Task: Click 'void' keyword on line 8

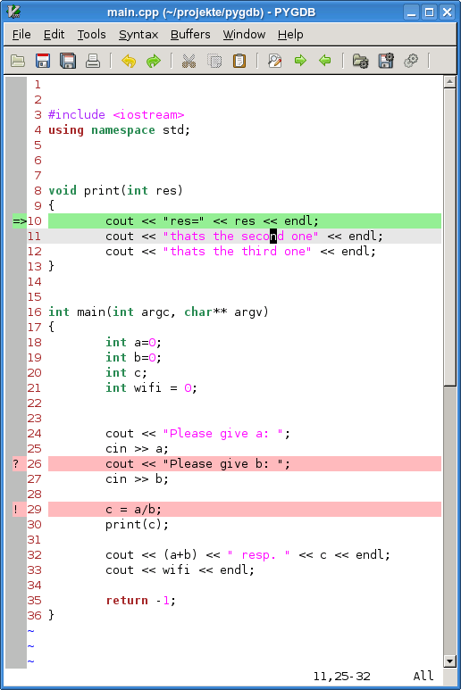Action: [x=63, y=190]
